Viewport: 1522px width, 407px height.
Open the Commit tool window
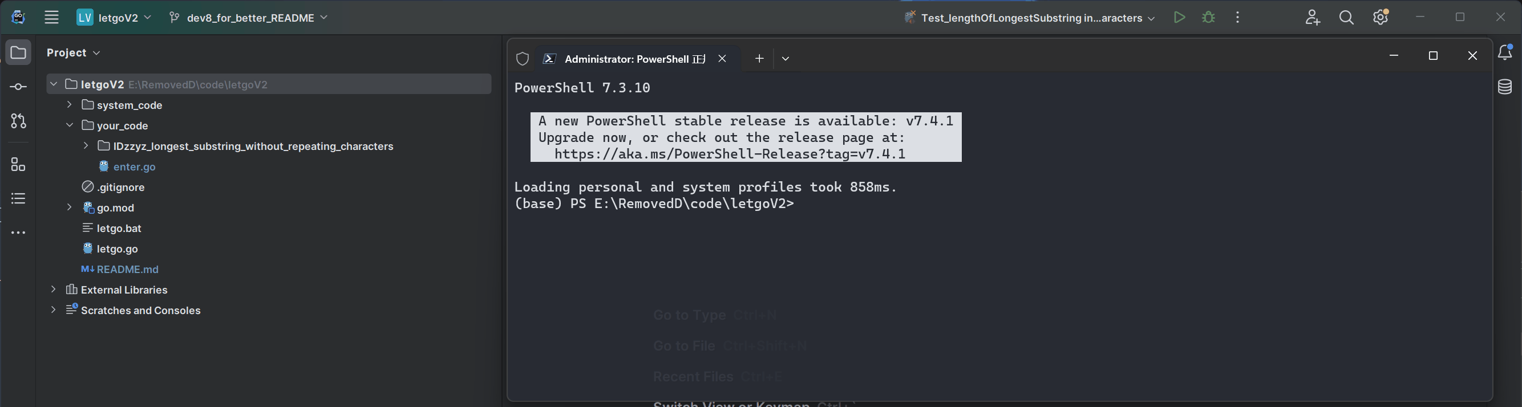click(x=18, y=87)
